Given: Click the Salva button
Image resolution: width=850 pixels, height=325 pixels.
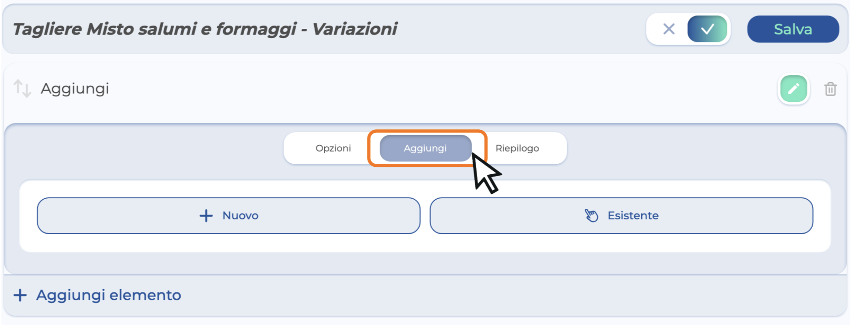Looking at the screenshot, I should (793, 29).
